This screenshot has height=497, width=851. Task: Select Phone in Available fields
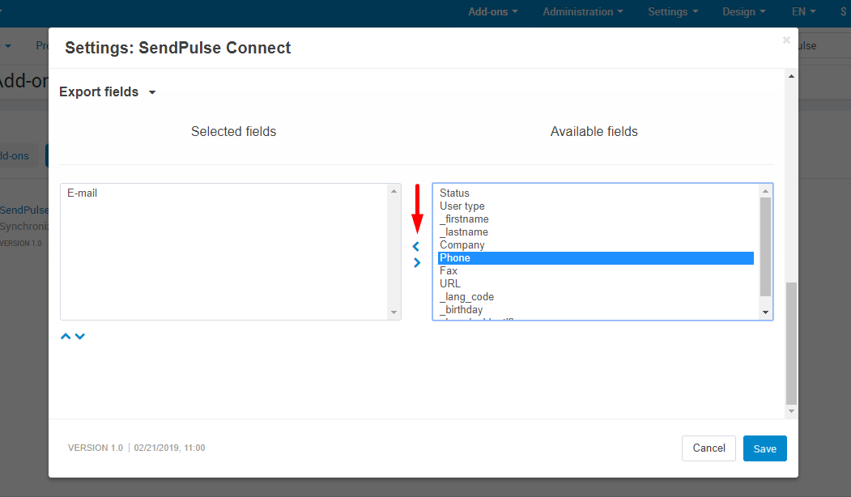point(596,258)
